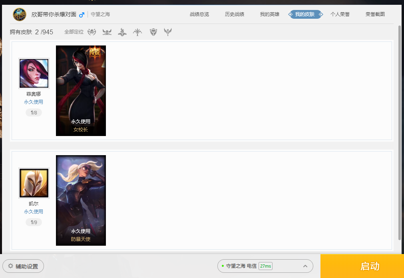Screen dimensions: 404x278
Task: Click 永久使用 link under 凯尔
Action: pyautogui.click(x=34, y=212)
